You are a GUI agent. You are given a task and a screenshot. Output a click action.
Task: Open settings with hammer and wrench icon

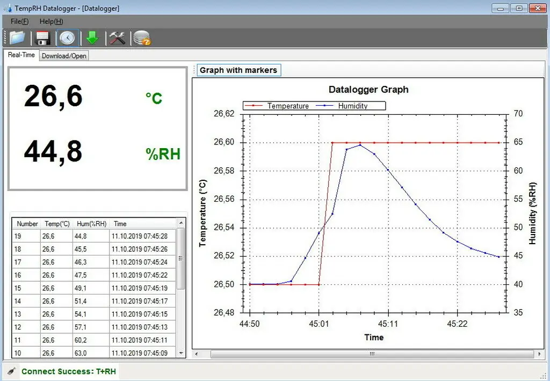117,38
